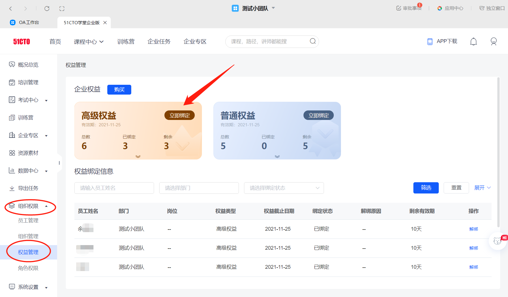Screen dimensions: 508x297
Task: Click the 权益截止日期 column header
Action: (279, 211)
